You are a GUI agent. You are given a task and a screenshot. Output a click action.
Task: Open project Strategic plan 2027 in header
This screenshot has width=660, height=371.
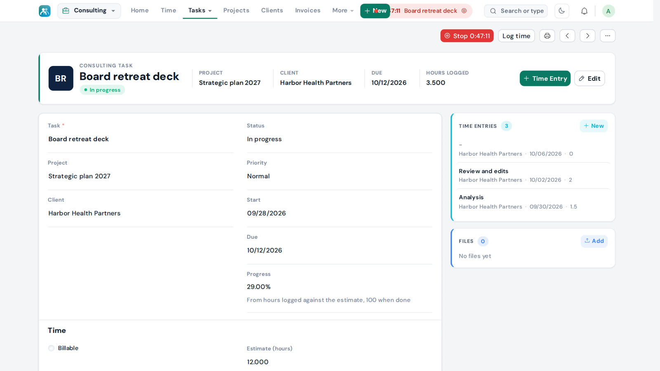coord(230,83)
